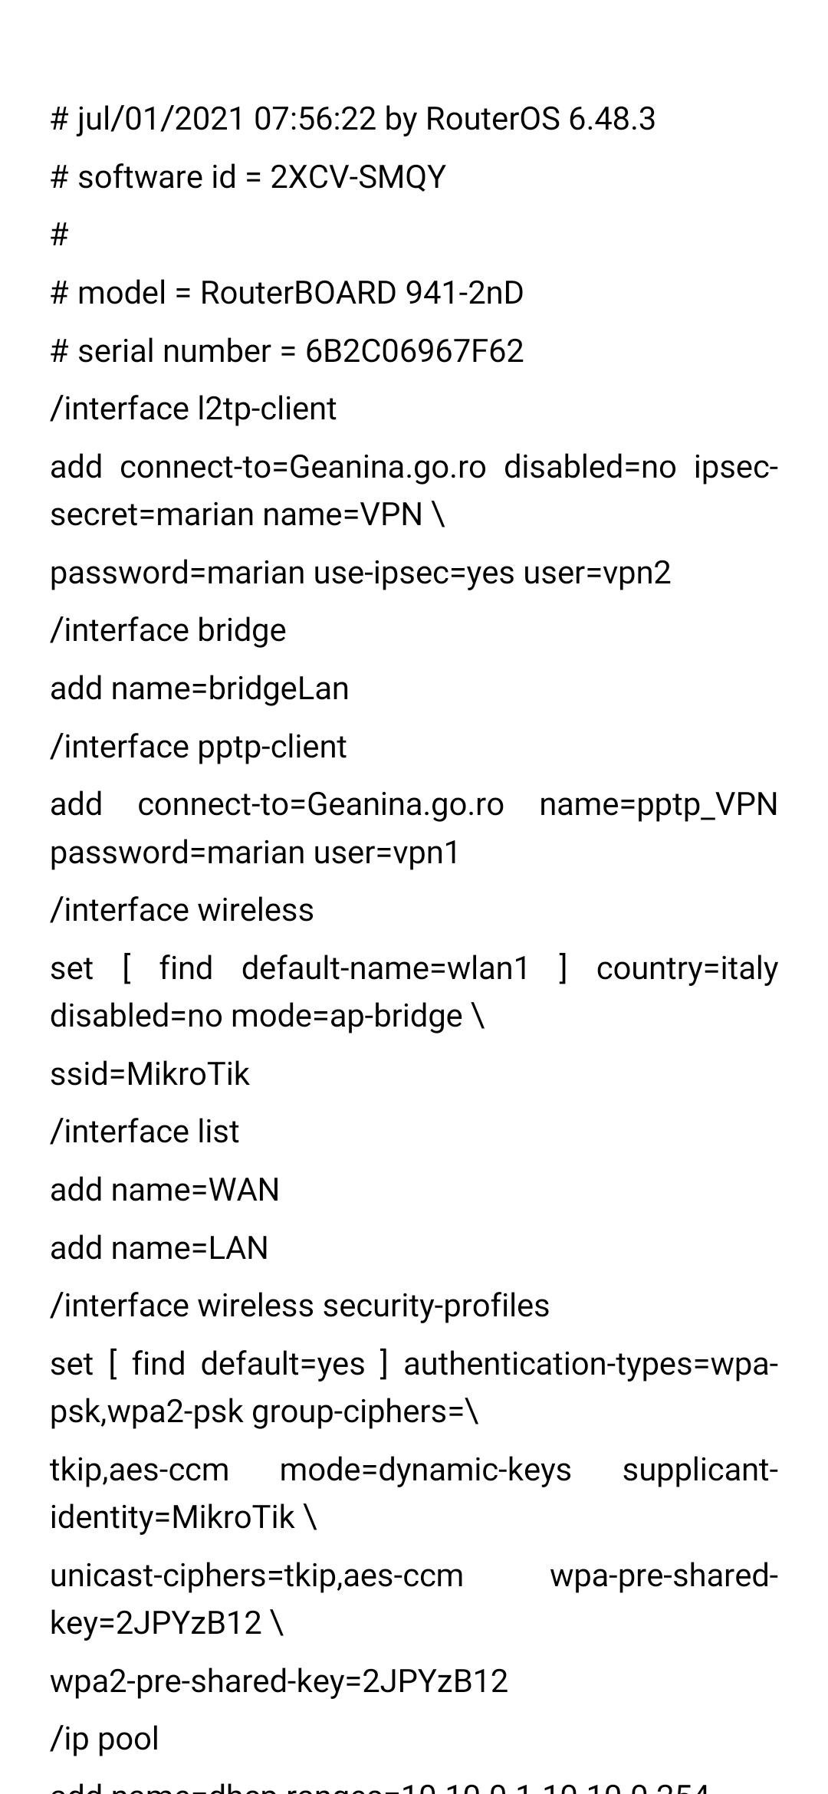Image resolution: width=828 pixels, height=1794 pixels.
Task: Click the /interface wireless line
Action: click(x=182, y=910)
